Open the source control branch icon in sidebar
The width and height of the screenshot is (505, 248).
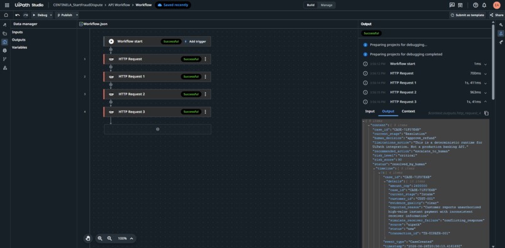coord(5,59)
